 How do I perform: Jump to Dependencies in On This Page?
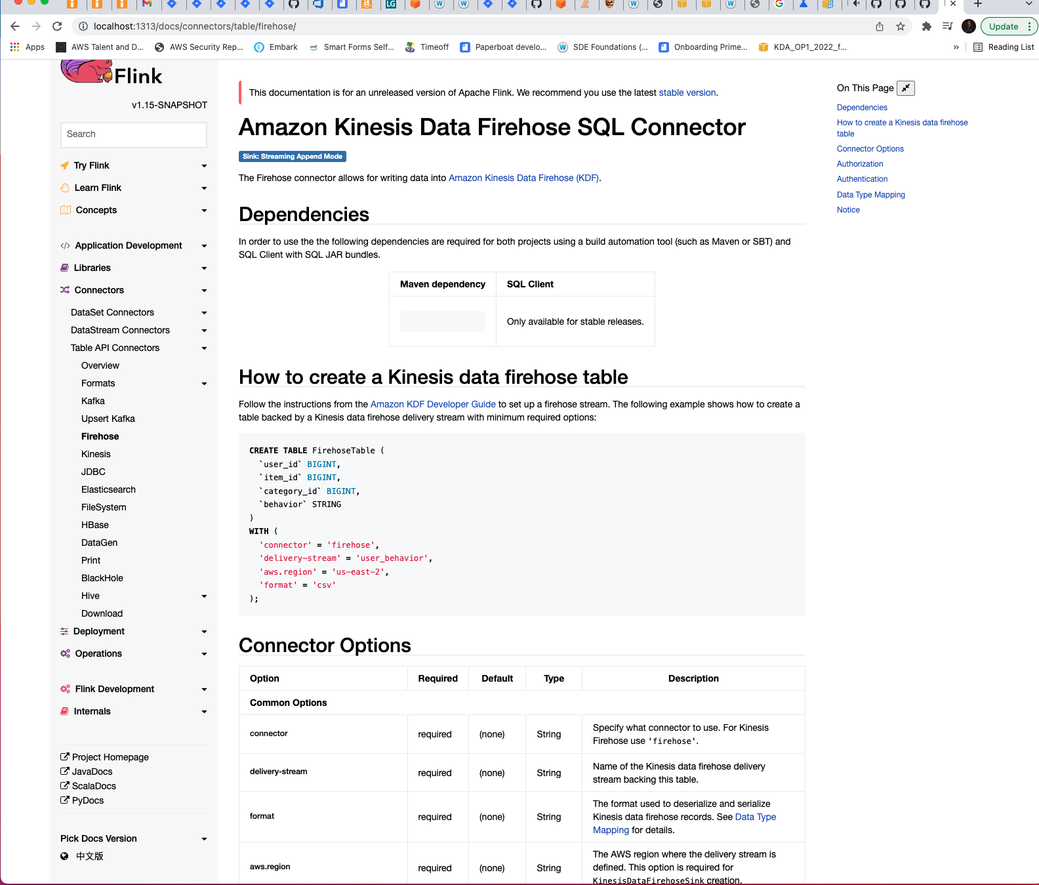[x=862, y=108]
